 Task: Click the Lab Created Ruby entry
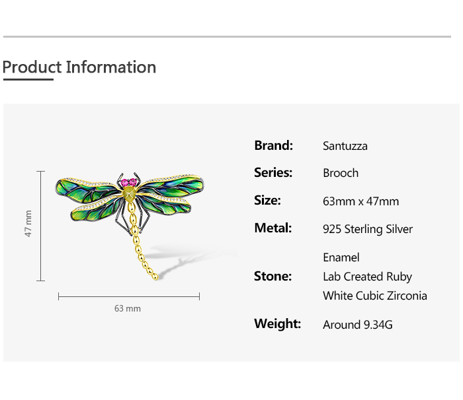(367, 277)
